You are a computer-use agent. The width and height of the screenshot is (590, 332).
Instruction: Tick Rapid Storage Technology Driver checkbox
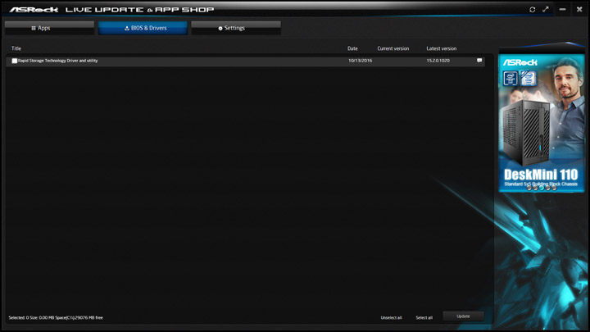(x=14, y=61)
